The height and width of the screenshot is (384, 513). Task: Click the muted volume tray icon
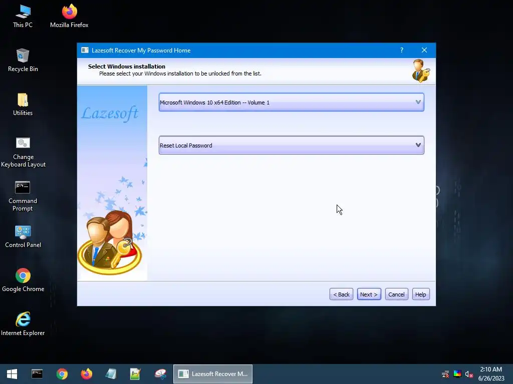coord(469,374)
